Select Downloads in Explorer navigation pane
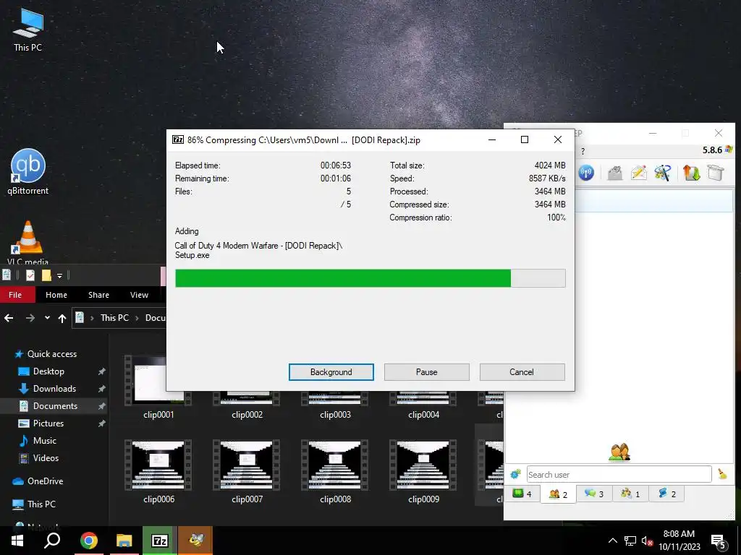The image size is (741, 555). click(54, 388)
